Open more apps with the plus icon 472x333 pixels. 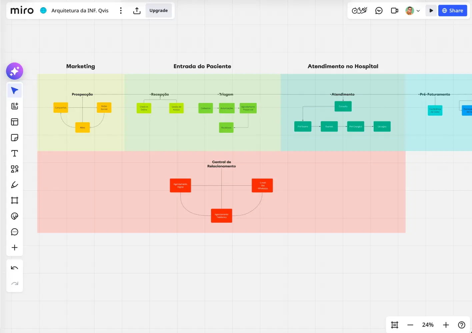pos(15,248)
